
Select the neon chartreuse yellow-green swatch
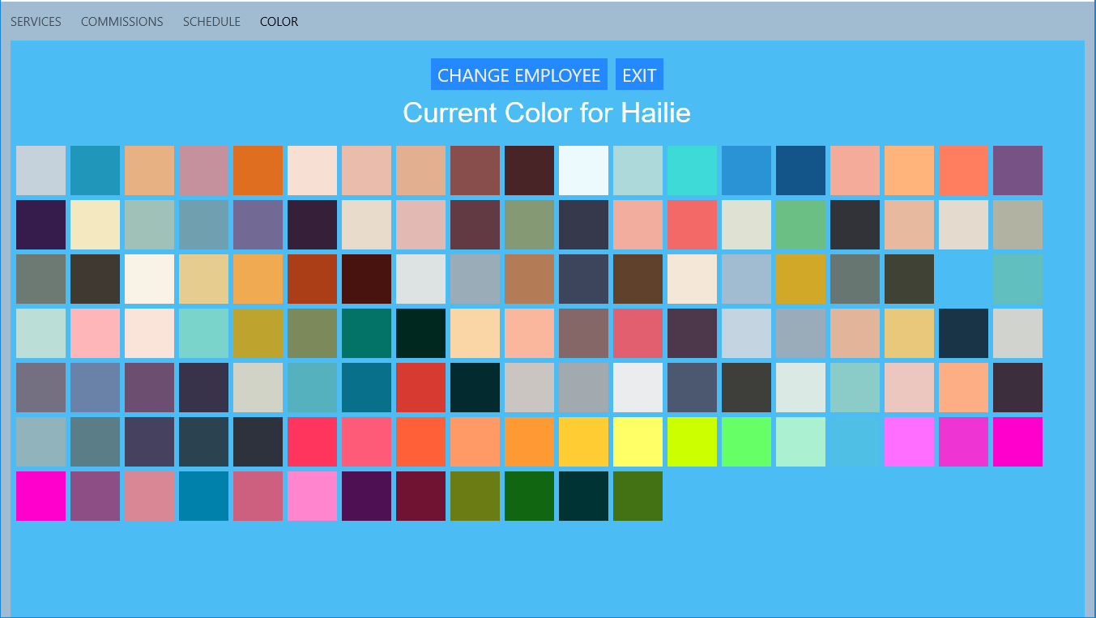click(692, 441)
